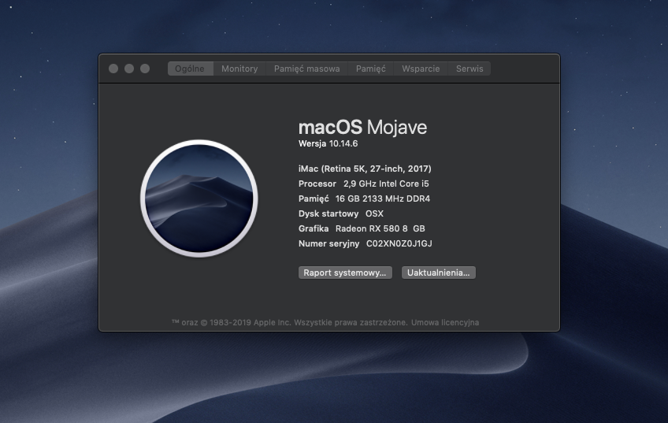
Task: Select the 16 GB 2133 MHz DDR4 value
Action: click(x=383, y=199)
